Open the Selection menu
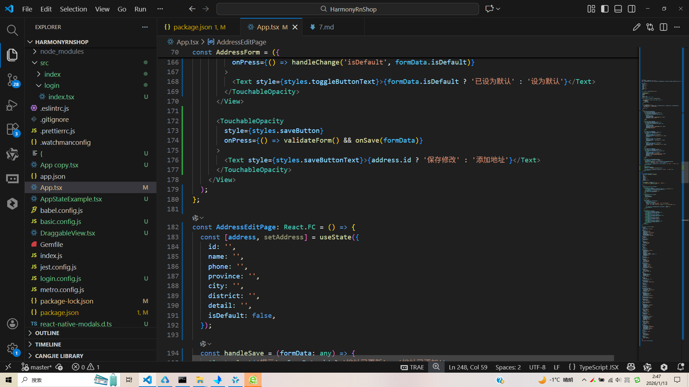This screenshot has height=387, width=689. point(73,9)
